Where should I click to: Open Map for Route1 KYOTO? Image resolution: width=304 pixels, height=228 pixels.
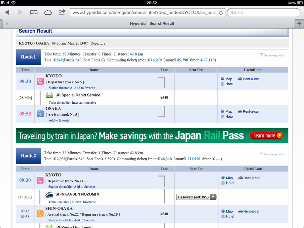226,79
